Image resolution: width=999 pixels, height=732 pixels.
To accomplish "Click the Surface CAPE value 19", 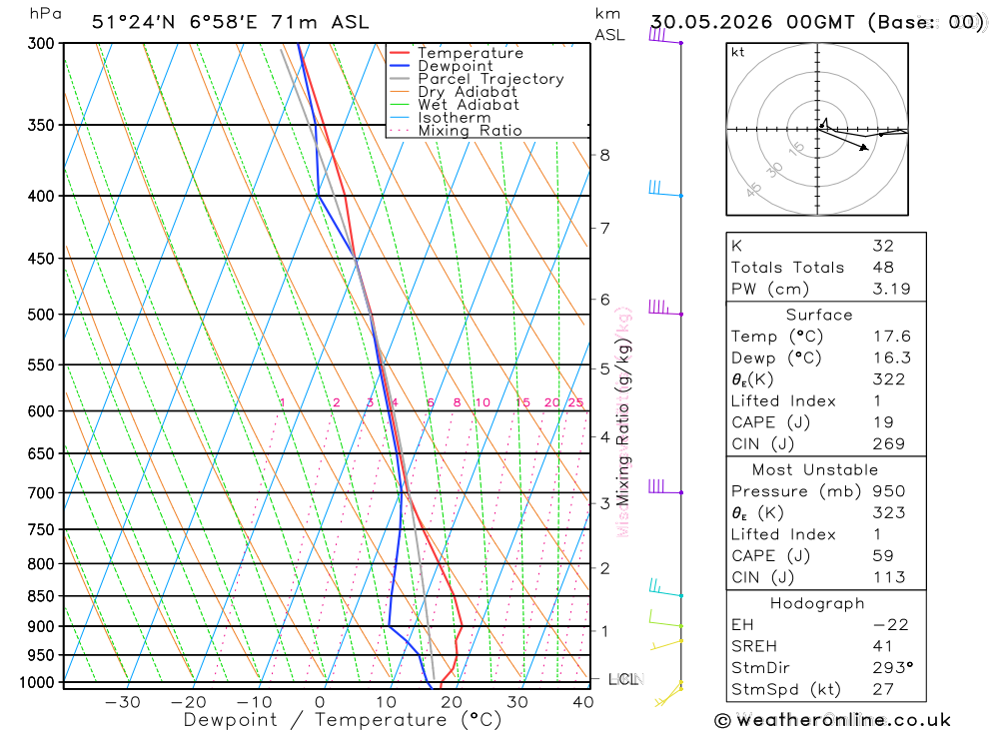I will tap(883, 422).
